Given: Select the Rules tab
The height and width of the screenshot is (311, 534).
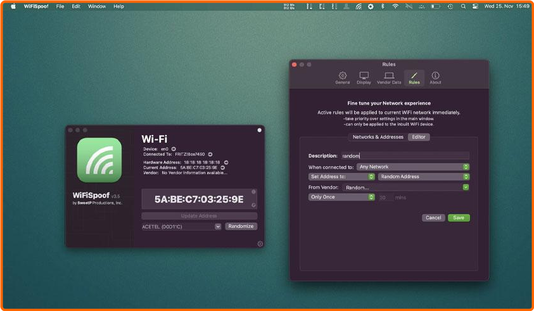Looking at the screenshot, I should coord(414,78).
